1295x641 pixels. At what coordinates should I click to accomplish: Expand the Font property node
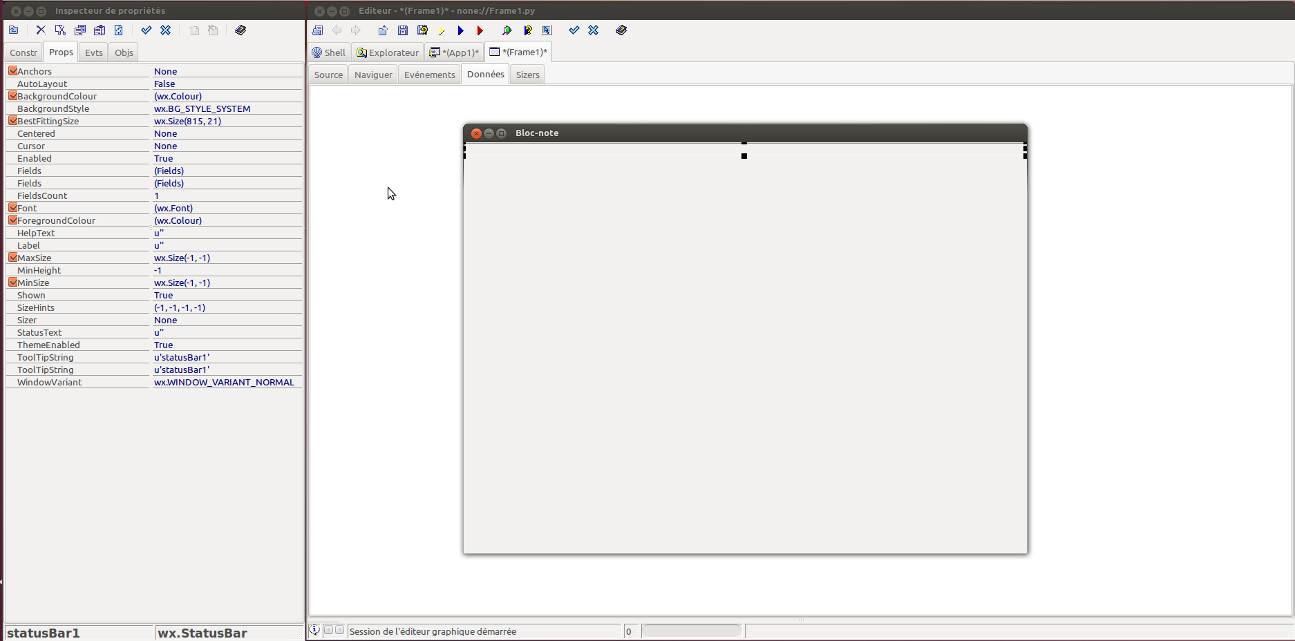12,208
